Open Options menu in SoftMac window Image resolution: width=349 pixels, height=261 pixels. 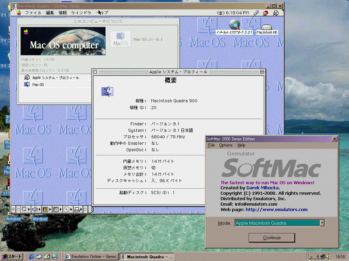(226, 145)
